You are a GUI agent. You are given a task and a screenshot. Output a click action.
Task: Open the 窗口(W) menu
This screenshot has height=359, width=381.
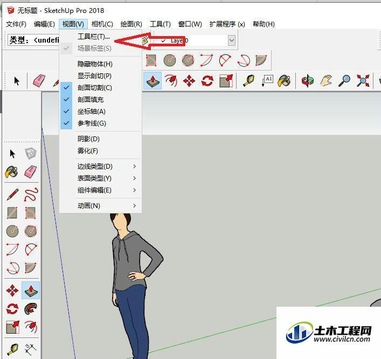(190, 24)
